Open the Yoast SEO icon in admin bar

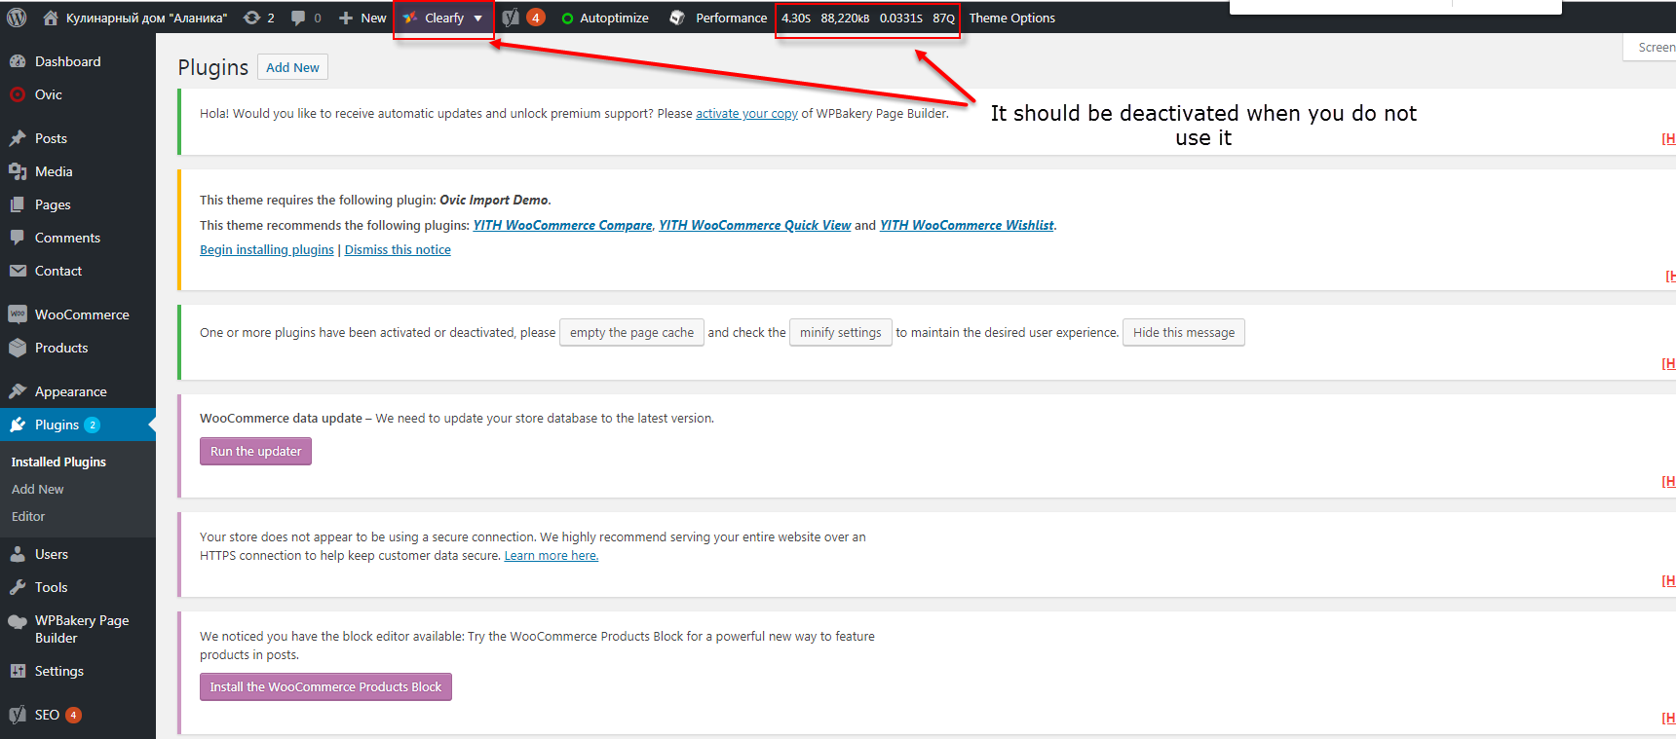click(511, 18)
